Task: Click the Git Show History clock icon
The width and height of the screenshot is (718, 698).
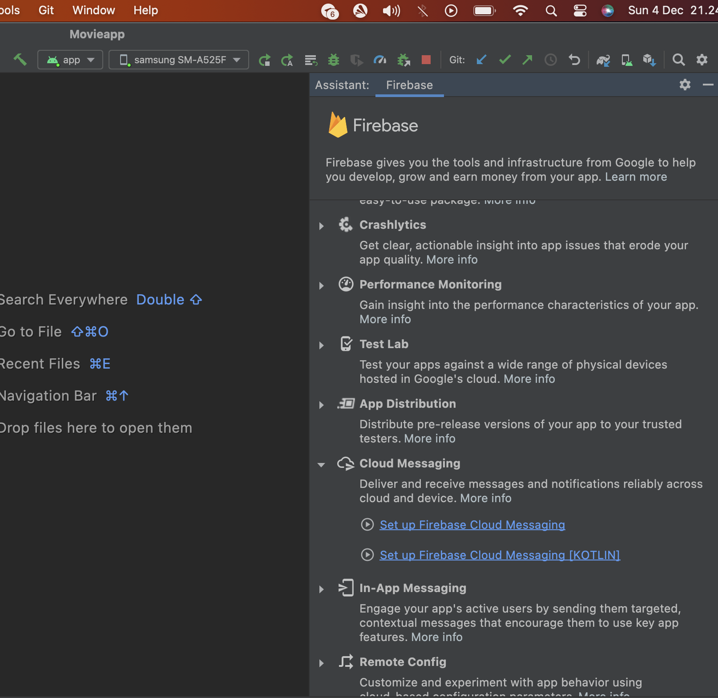Action: click(x=551, y=60)
